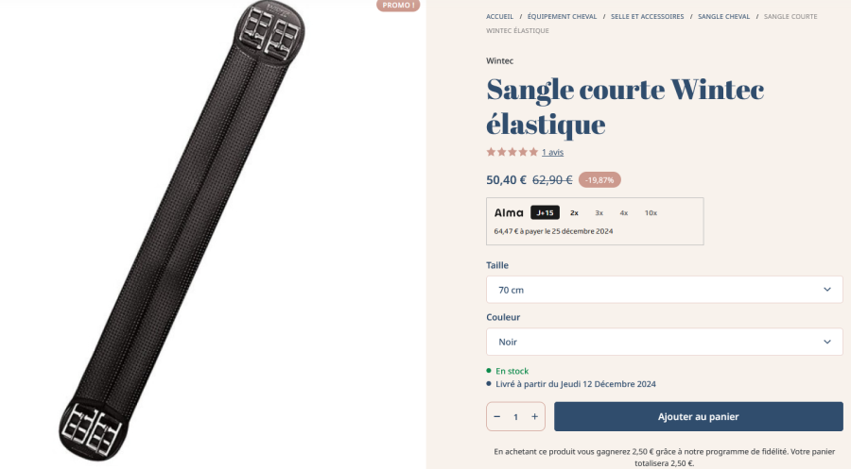Click the girth product image
The width and height of the screenshot is (851, 469).
tap(182, 231)
